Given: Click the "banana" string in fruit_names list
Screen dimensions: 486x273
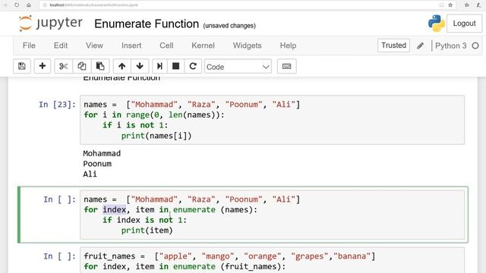Looking at the screenshot, I should (x=352, y=256).
